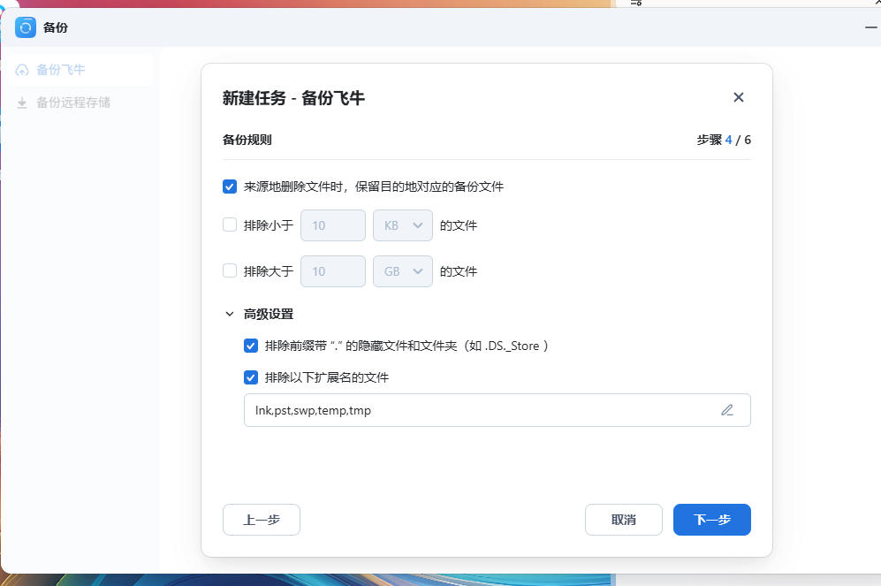
Task: Open the KB unit dropdown
Action: coord(403,225)
